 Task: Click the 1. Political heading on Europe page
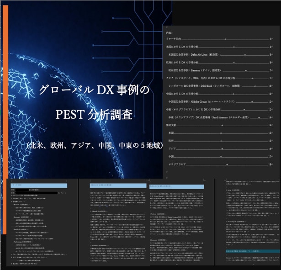point(159,214)
